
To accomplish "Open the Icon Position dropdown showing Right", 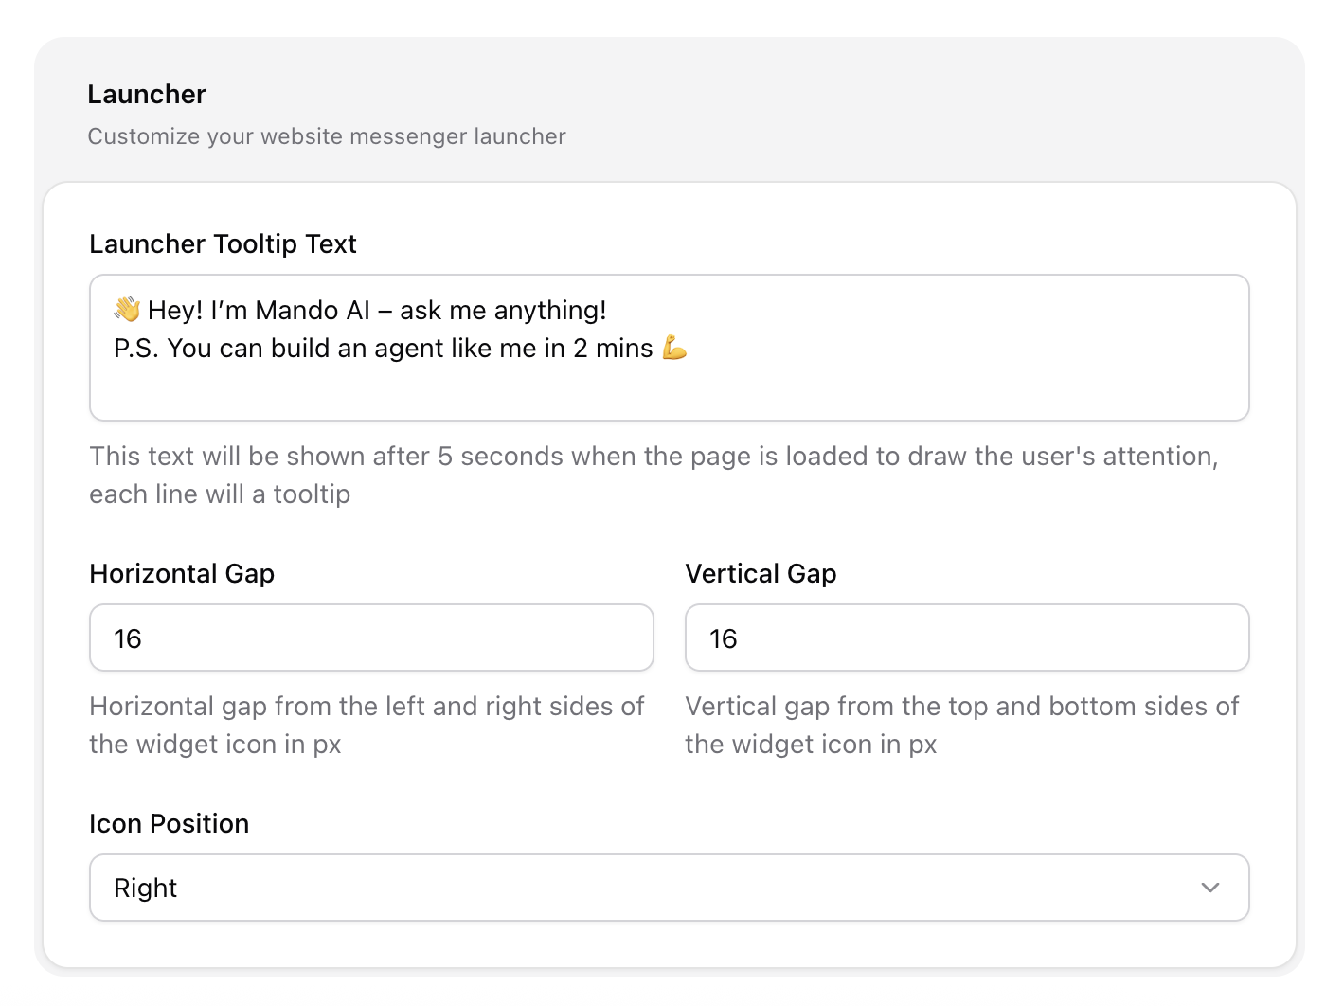I will [x=669, y=888].
